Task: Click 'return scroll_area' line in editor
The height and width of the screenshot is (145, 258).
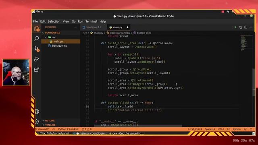Action: click(123, 95)
